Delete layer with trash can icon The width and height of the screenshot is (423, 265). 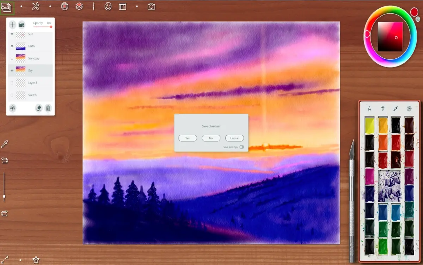click(x=48, y=108)
